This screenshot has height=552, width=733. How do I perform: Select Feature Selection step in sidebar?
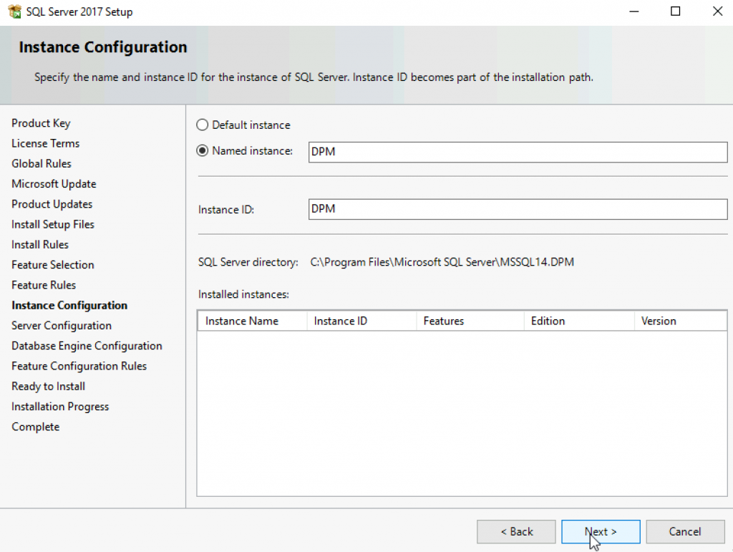click(53, 265)
